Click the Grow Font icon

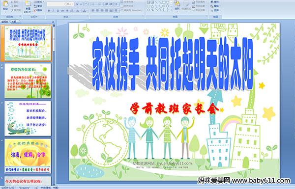coord(77,4)
